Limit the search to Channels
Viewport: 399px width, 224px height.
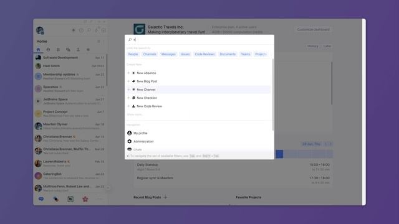point(150,54)
